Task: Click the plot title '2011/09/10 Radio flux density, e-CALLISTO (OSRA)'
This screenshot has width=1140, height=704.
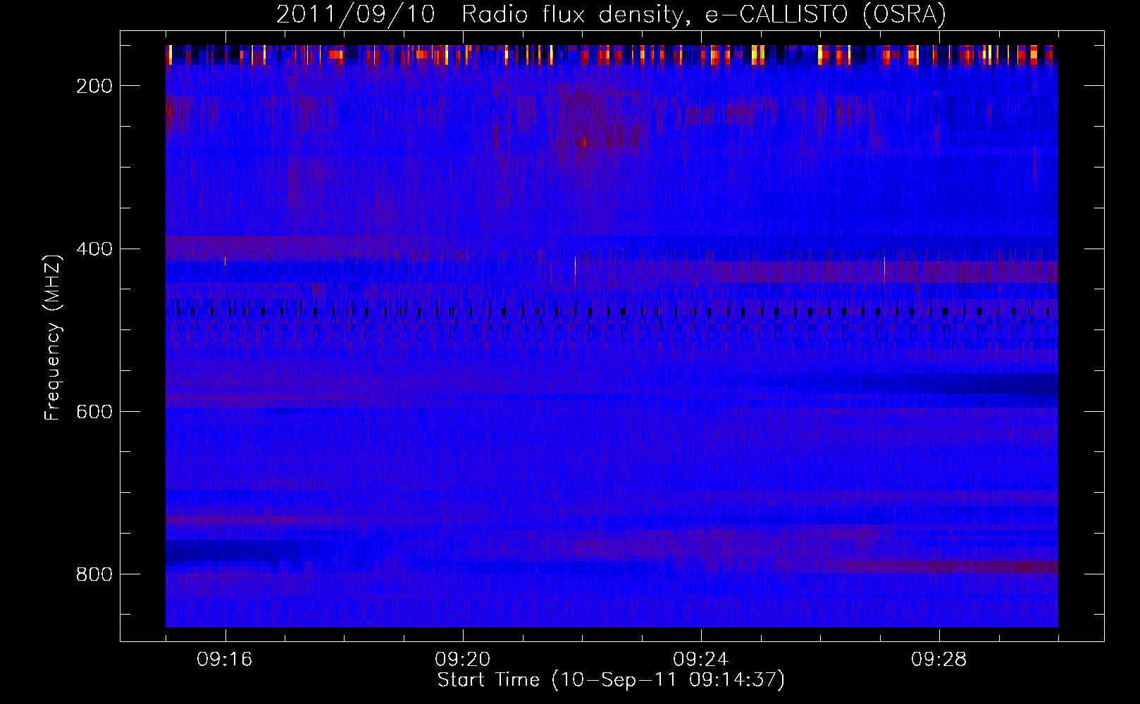Action: 611,14
